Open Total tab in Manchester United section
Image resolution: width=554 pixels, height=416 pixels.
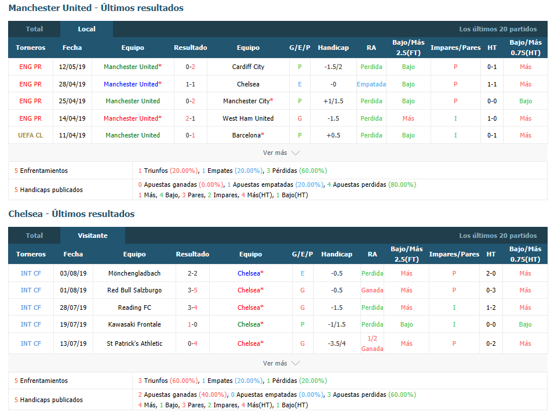click(x=34, y=29)
